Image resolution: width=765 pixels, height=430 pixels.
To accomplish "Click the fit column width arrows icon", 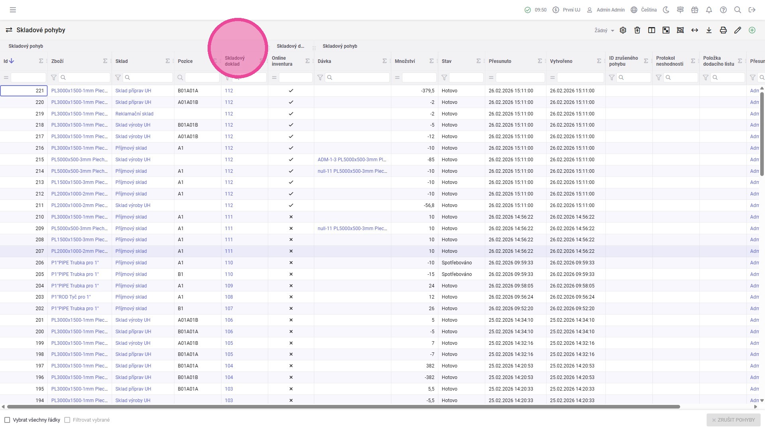I will (694, 30).
